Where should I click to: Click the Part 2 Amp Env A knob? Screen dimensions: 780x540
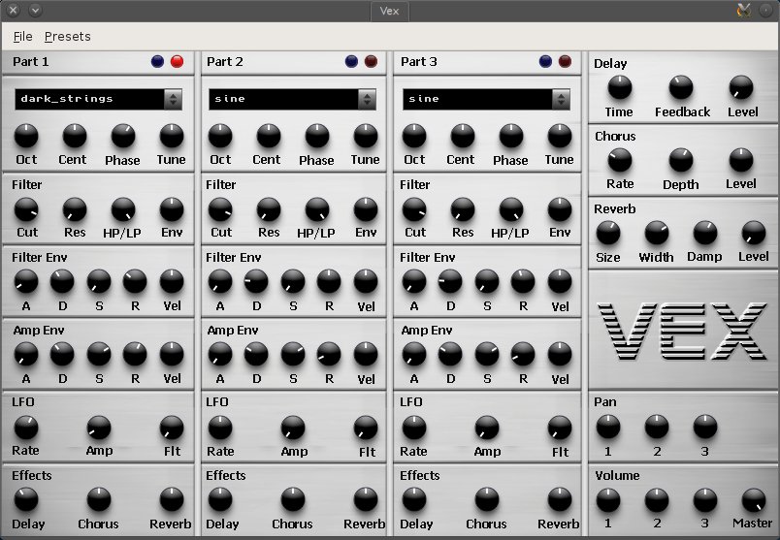pos(220,354)
